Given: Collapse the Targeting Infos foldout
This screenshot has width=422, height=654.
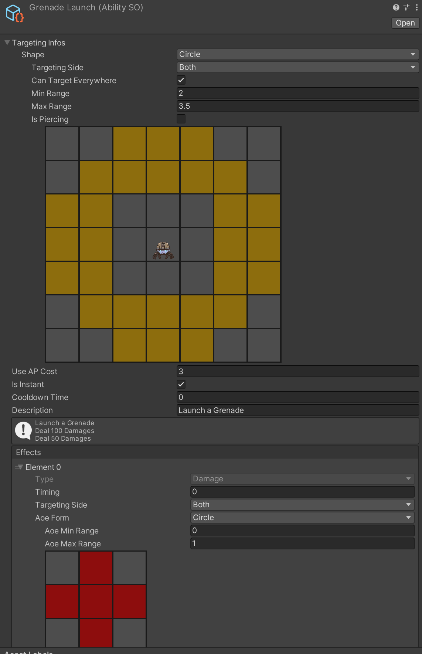Looking at the screenshot, I should coord(7,43).
